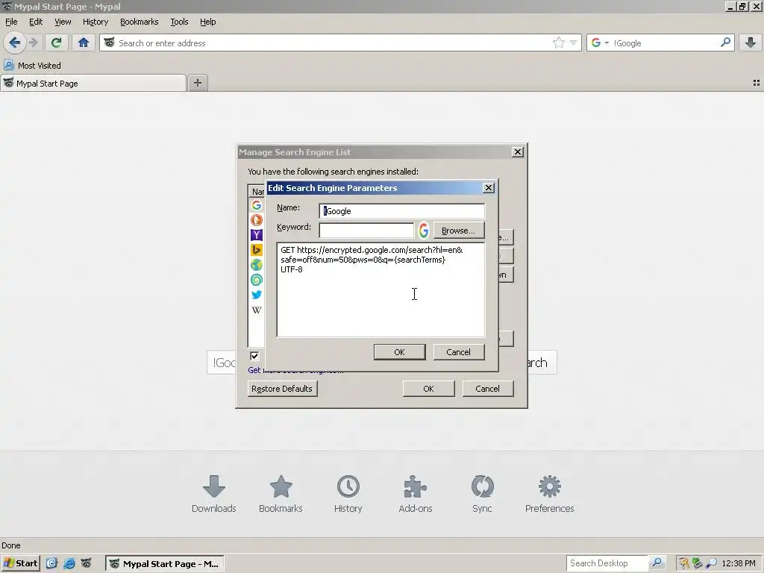Open Downloads shortcut on start page
The width and height of the screenshot is (764, 573).
(213, 494)
